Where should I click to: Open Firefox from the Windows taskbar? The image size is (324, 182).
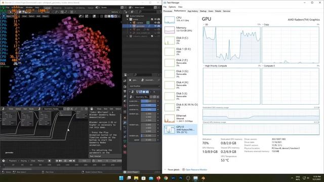158,178
